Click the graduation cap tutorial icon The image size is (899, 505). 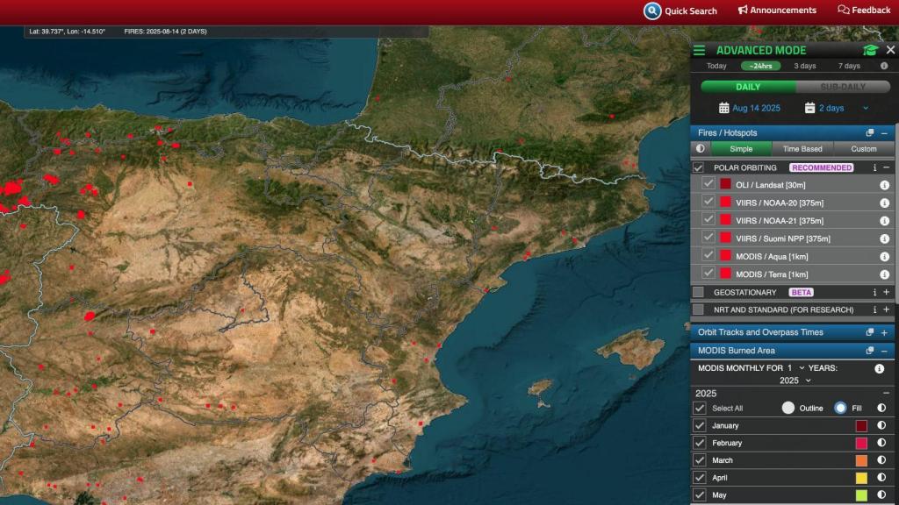click(x=870, y=50)
